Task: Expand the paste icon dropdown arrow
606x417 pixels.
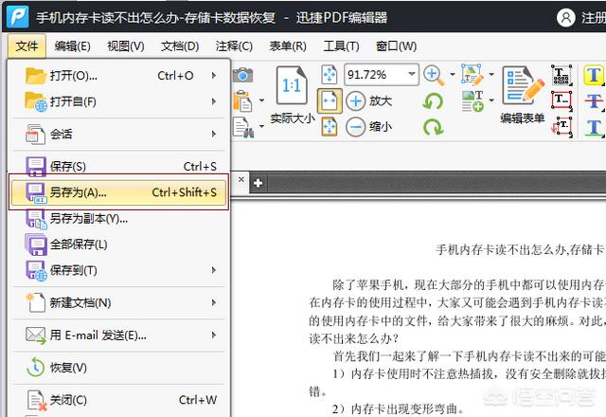Action: click(x=261, y=100)
